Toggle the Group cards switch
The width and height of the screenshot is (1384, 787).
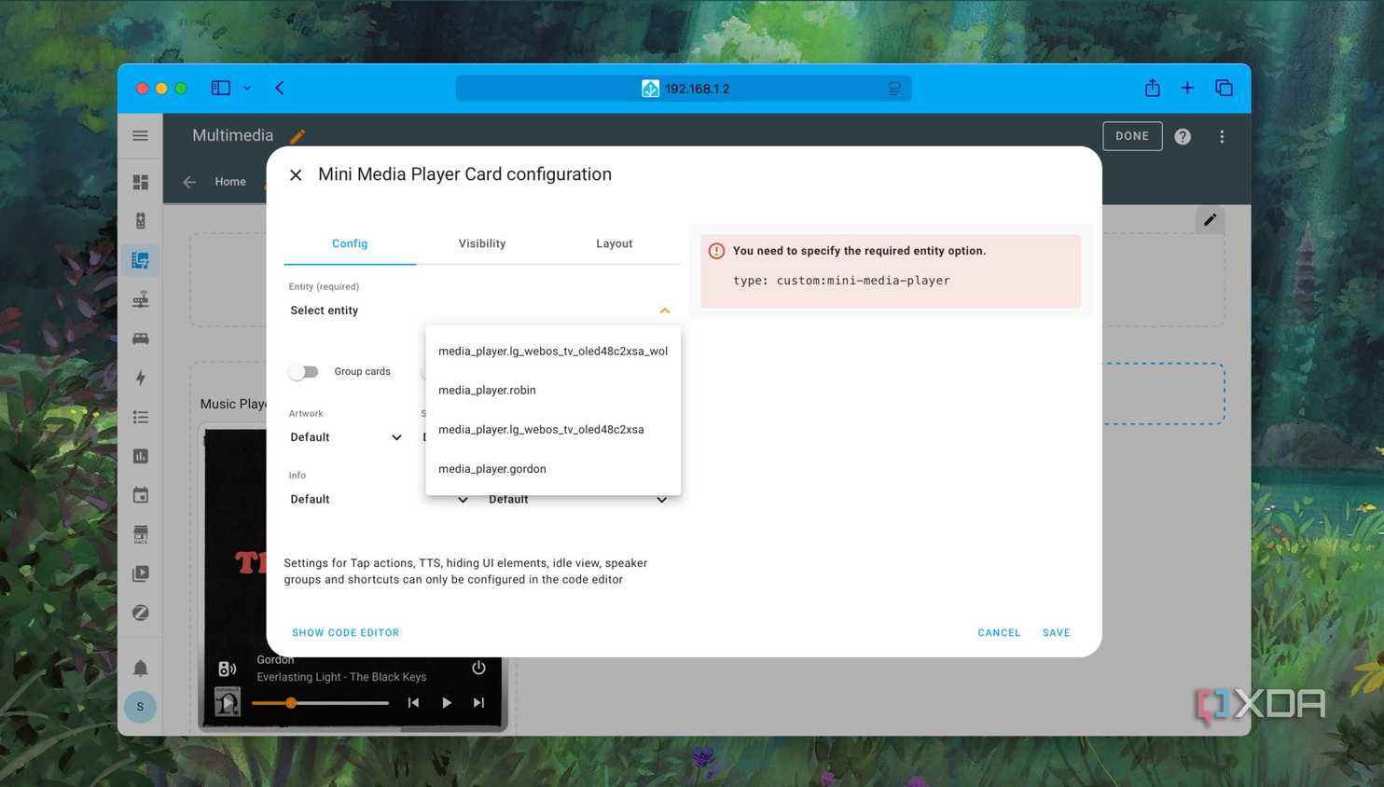coord(304,372)
